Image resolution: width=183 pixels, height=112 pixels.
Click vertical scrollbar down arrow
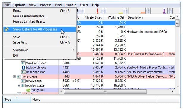pos(178,87)
